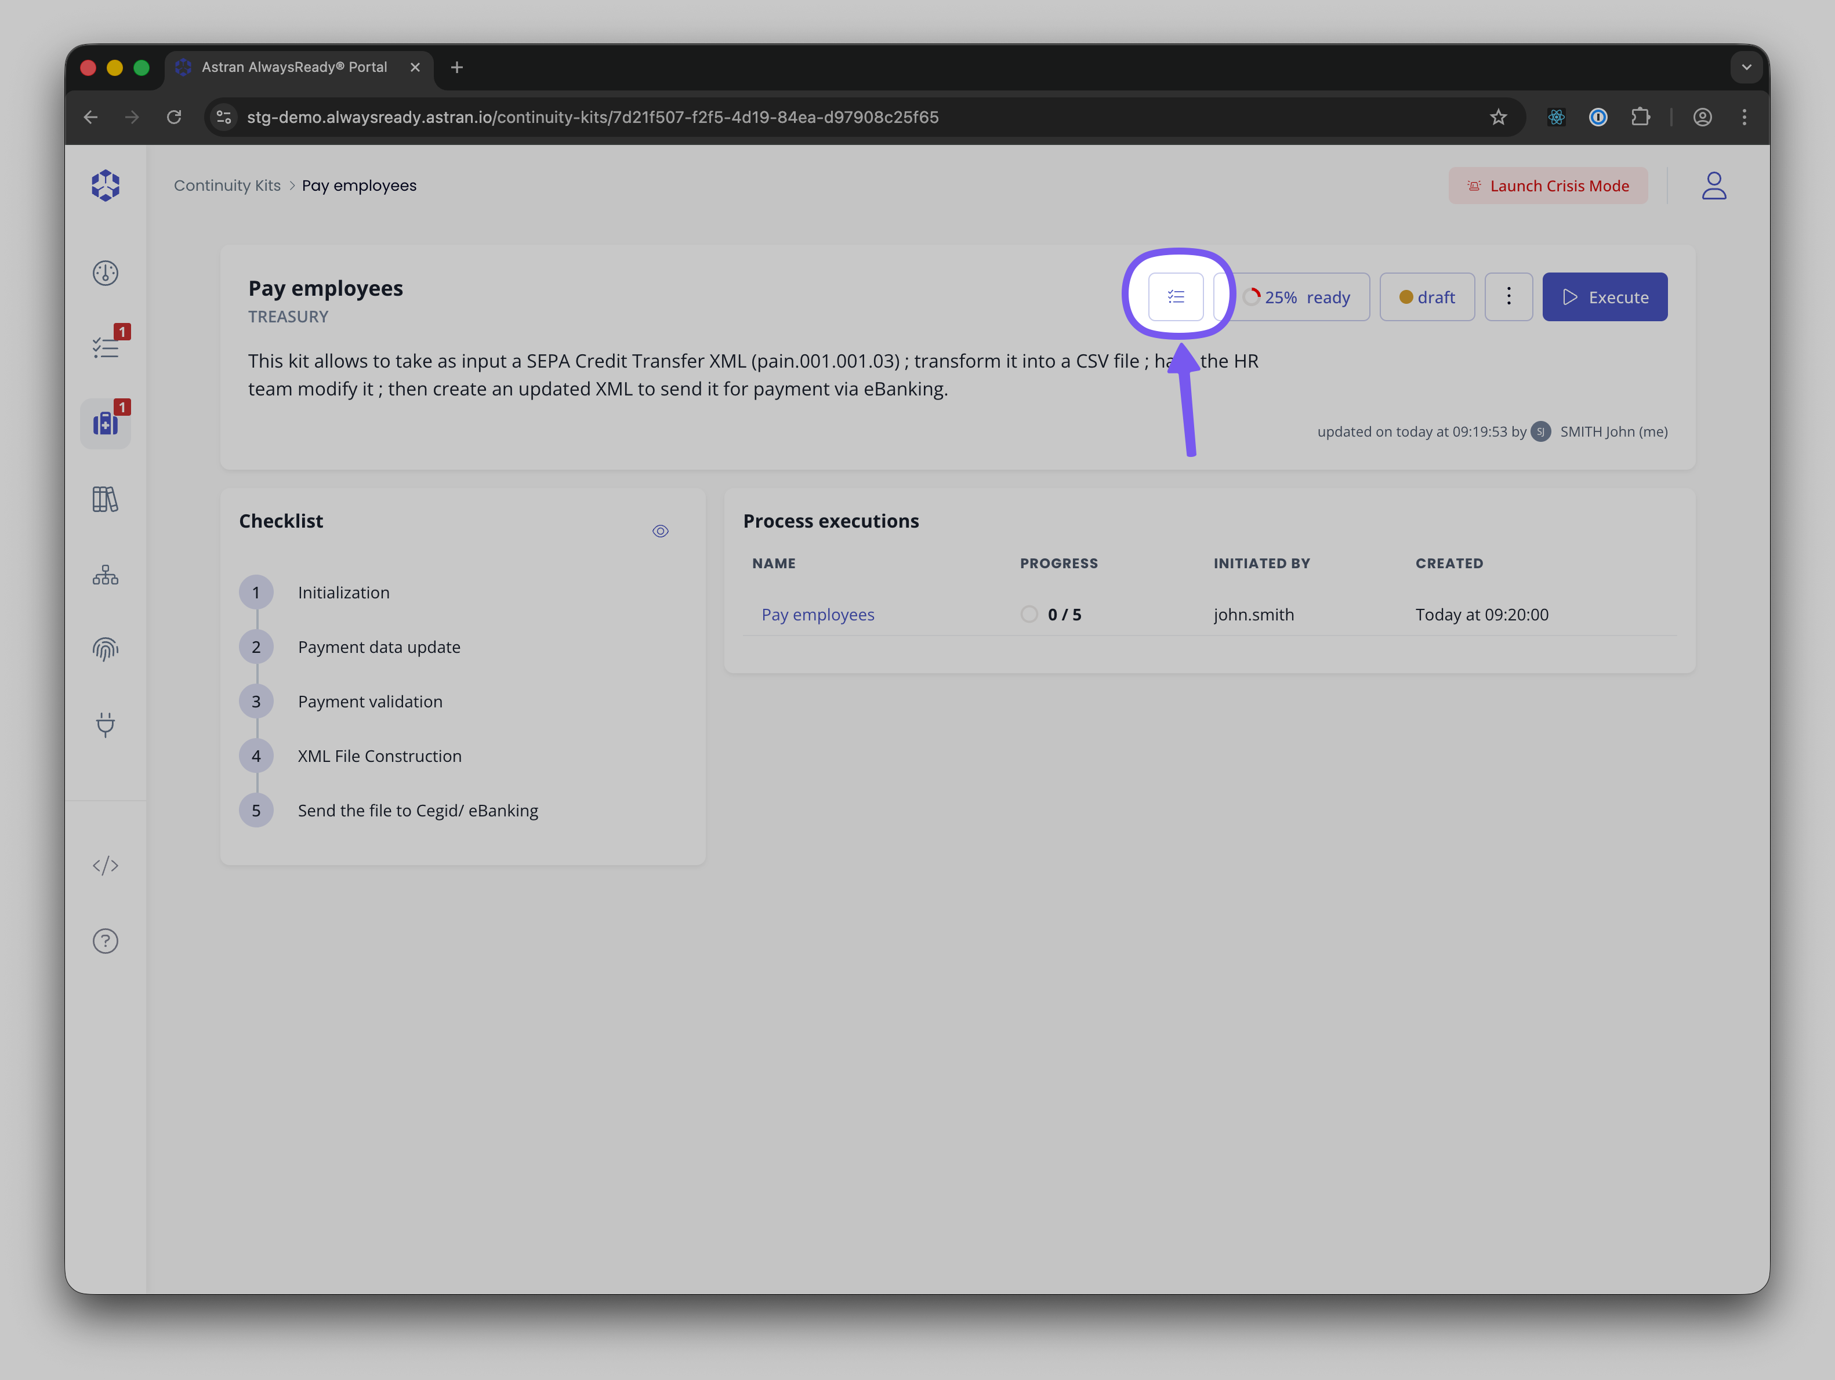Click the library books icon in sidebar
The image size is (1835, 1380).
(106, 499)
